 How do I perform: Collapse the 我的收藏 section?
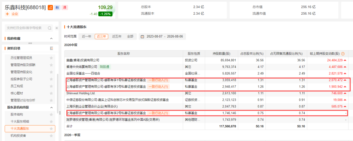[x=51, y=39]
